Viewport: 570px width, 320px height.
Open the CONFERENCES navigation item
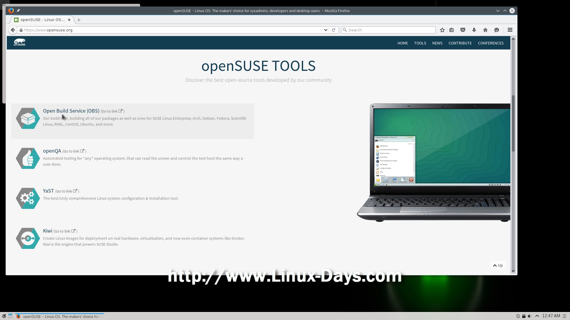[491, 43]
